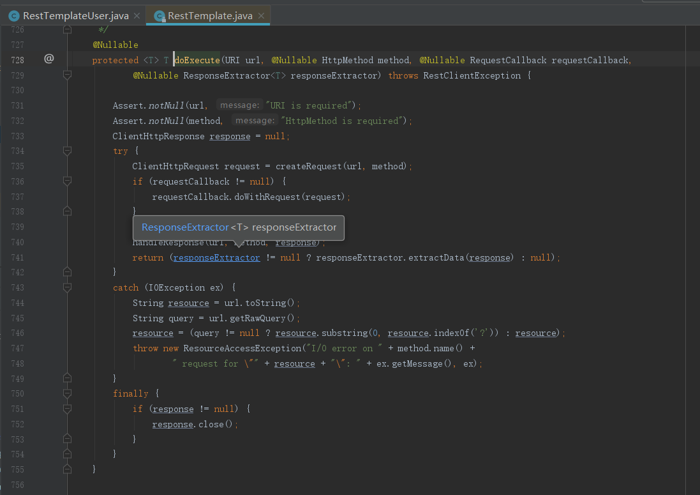
Task: Click the extractData call on line 741
Action: [436, 258]
